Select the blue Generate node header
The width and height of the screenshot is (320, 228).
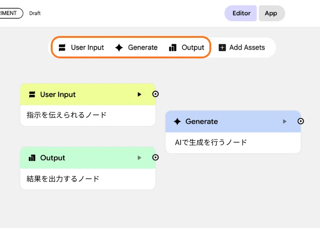click(233, 122)
